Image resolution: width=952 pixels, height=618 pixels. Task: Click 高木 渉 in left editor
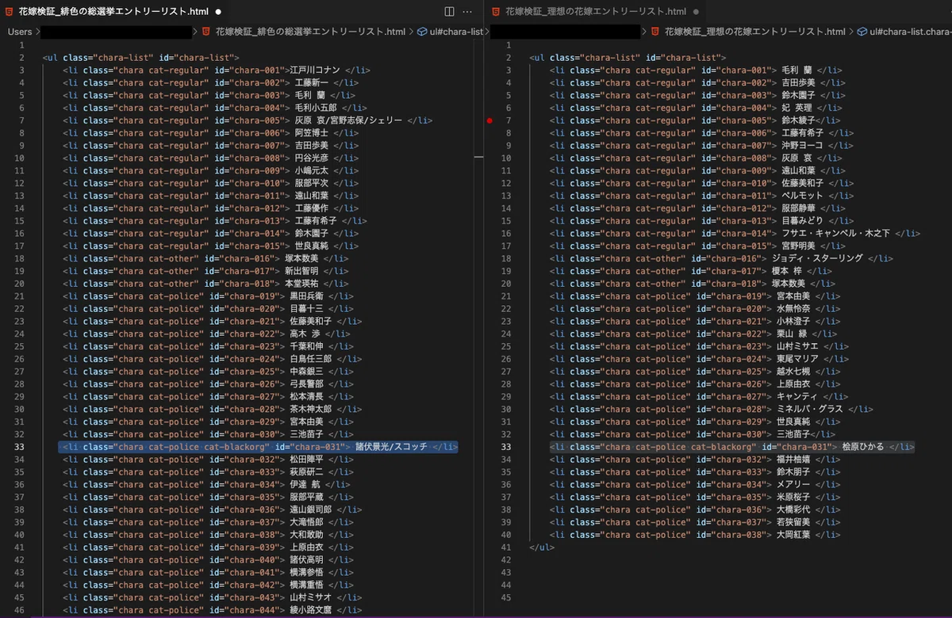(305, 334)
